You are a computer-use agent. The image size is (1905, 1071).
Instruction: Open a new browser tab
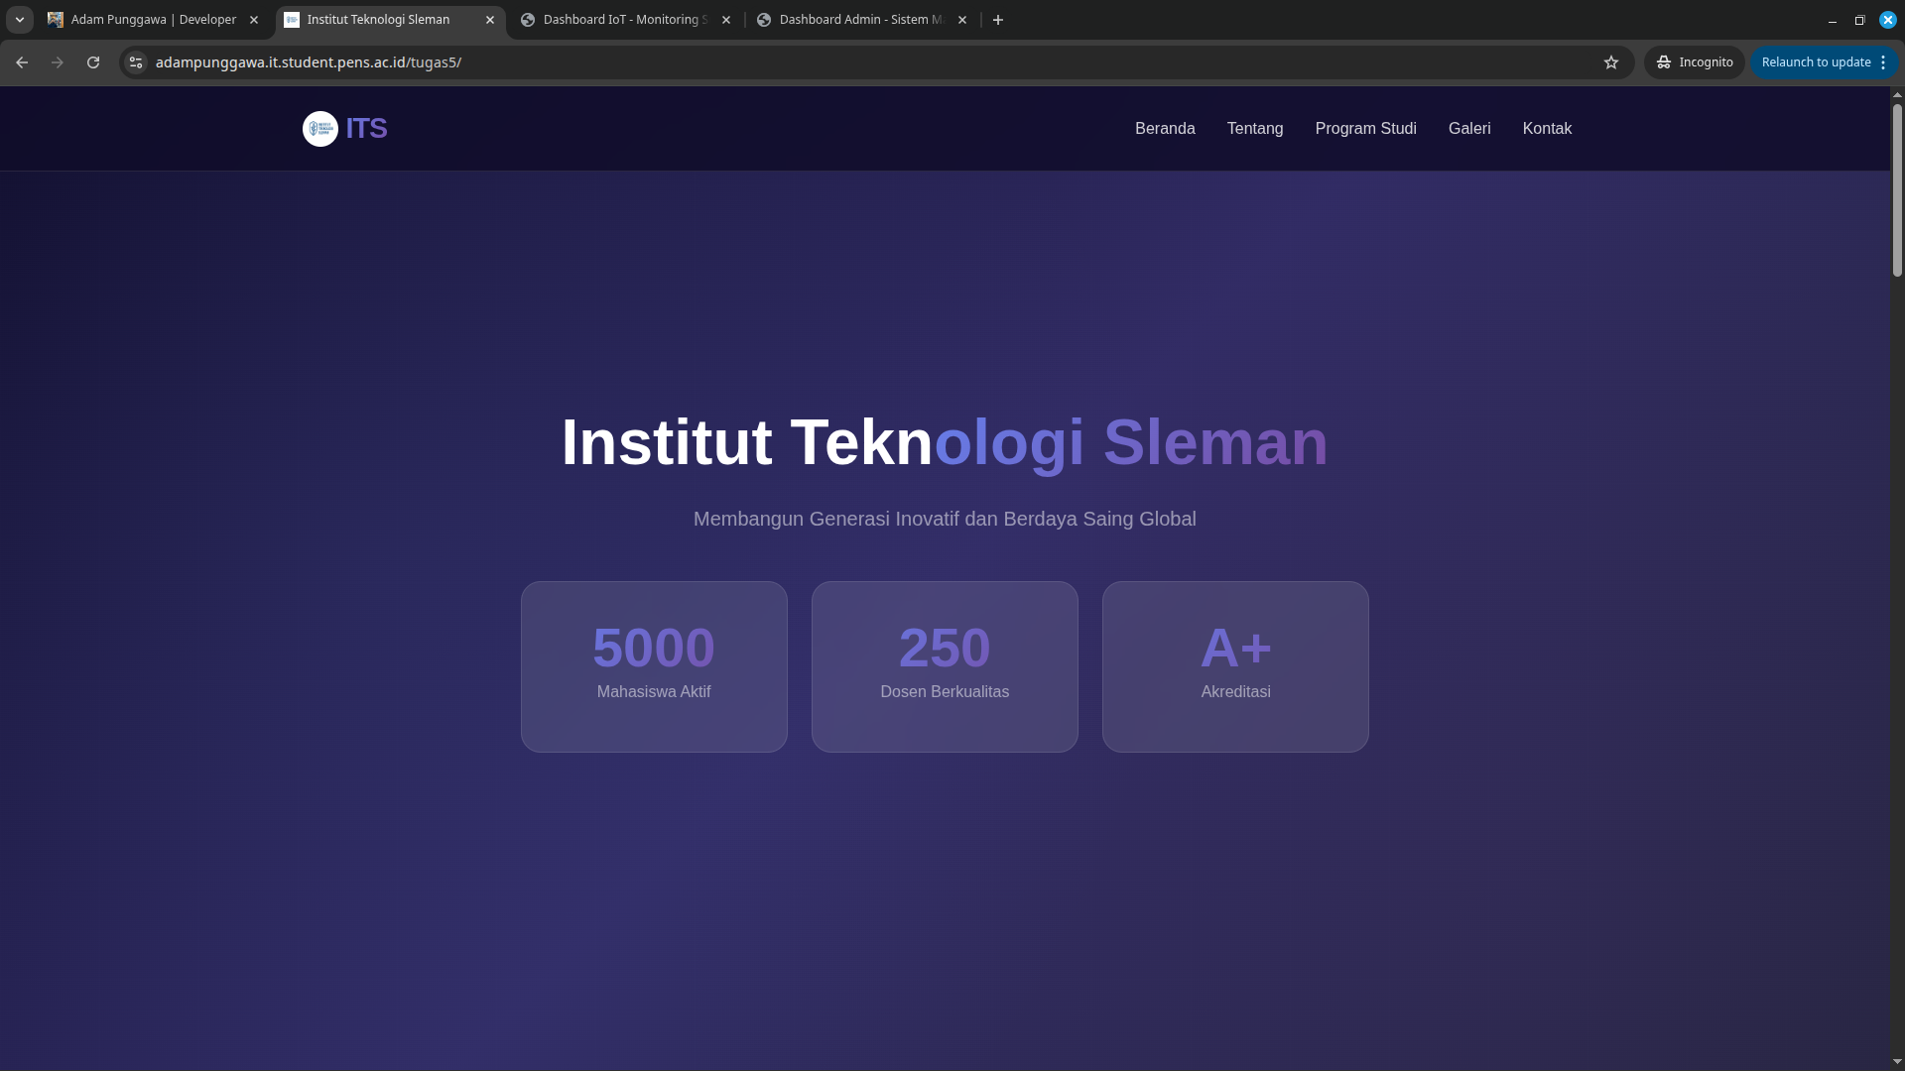997,19
